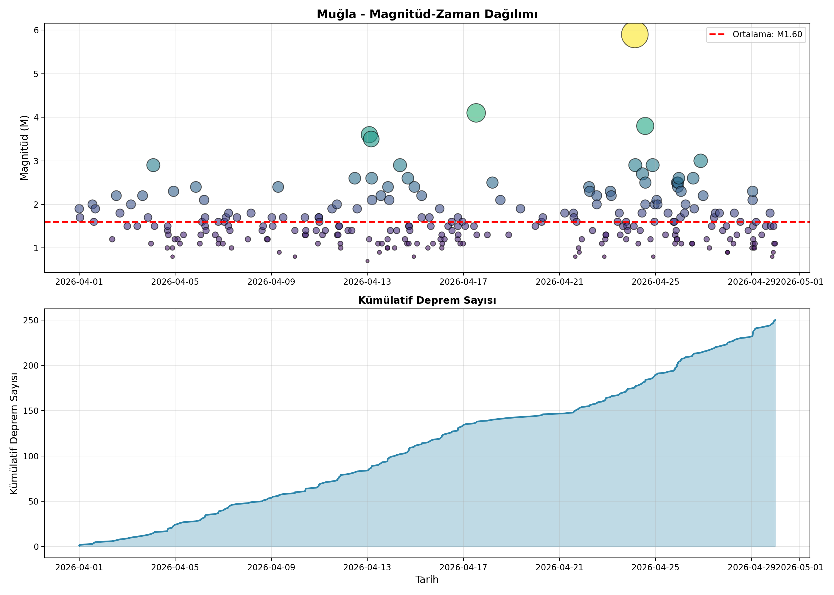The height and width of the screenshot is (595, 834).
Task: Click the bottom chart title "Kümülatif Deprem Sayısı"
Action: (427, 300)
